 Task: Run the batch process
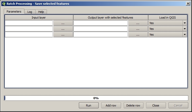[89, 105]
